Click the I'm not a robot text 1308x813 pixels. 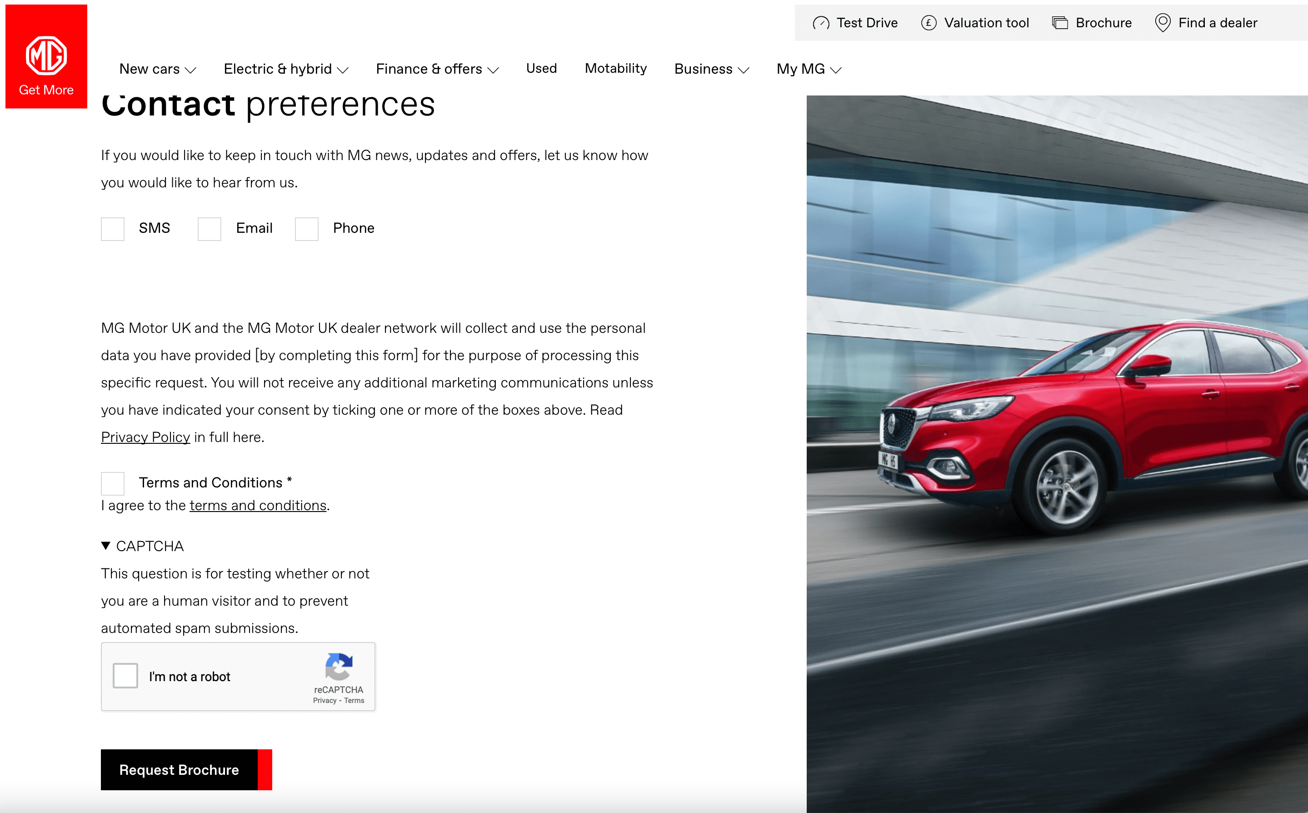tap(190, 677)
